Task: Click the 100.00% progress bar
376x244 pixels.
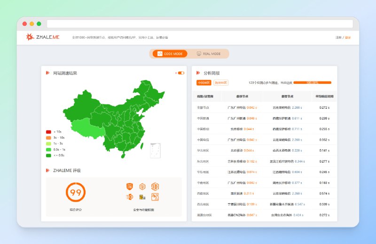Action: [312, 83]
